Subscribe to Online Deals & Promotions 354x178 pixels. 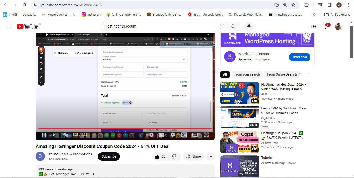pyautogui.click(x=109, y=156)
